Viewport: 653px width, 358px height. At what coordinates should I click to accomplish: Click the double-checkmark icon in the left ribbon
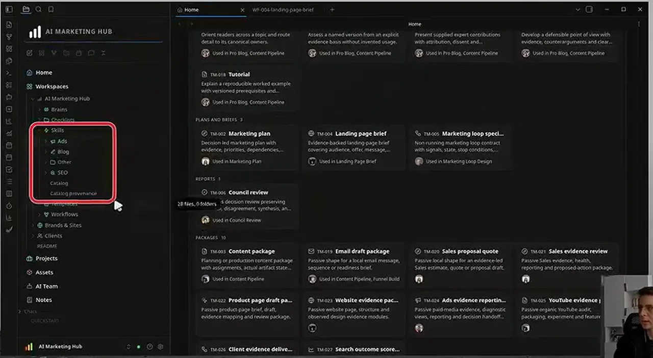[x=9, y=229]
